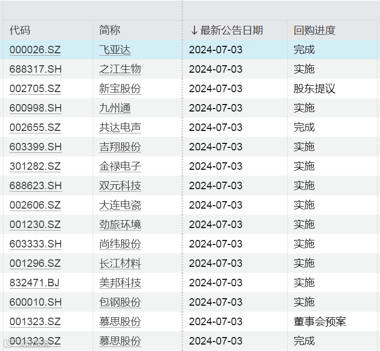Viewport: 380px width, 351px height.
Task: Select 完成 status in 飞亚达 row
Action: (x=304, y=50)
